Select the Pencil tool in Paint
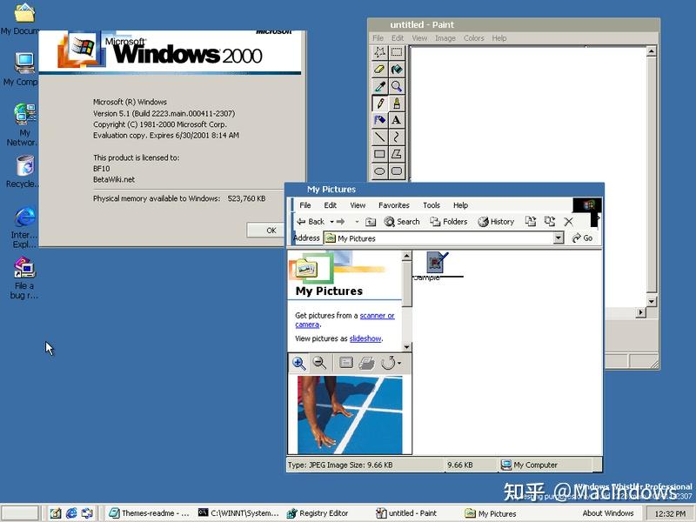The width and height of the screenshot is (696, 522). [380, 104]
